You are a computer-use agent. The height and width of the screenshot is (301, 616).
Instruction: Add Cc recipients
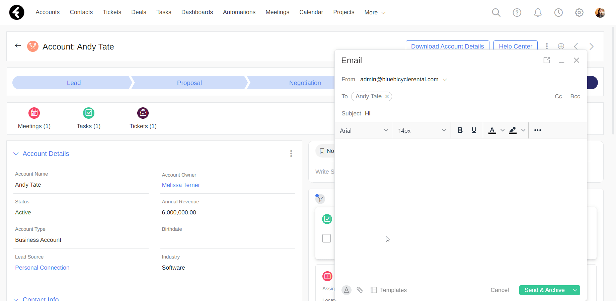tap(558, 96)
